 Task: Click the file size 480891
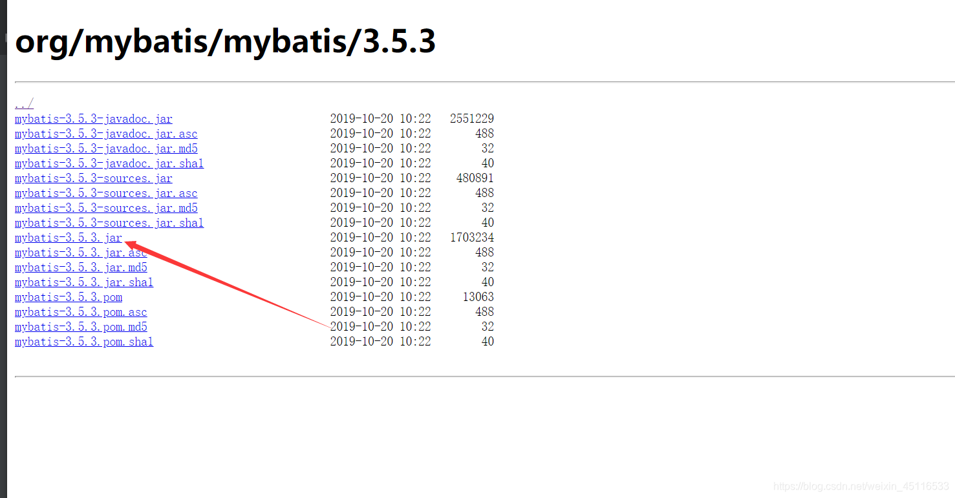pos(475,178)
